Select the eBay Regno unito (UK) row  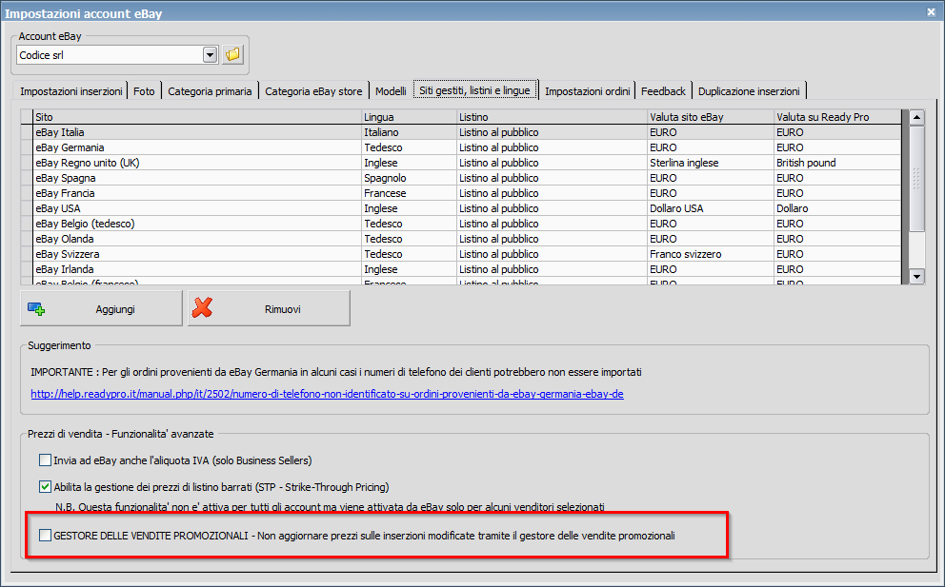coord(461,163)
